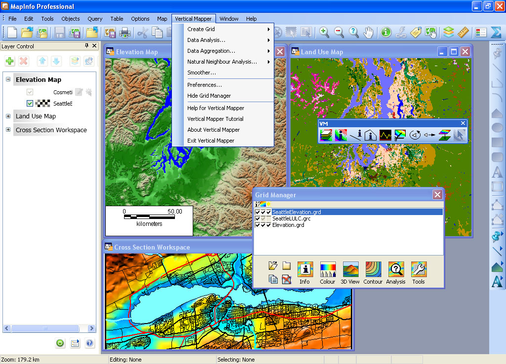The width and height of the screenshot is (506, 364).
Task: Toggle the third checkbox of Elevation.grd
Action: 268,225
